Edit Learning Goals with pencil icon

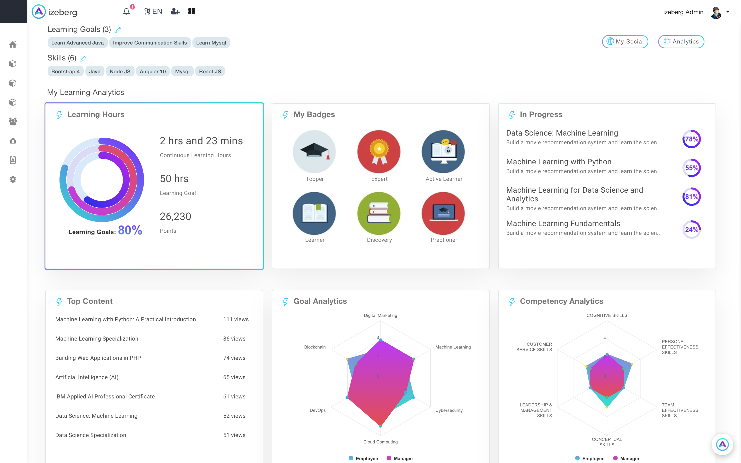point(118,30)
